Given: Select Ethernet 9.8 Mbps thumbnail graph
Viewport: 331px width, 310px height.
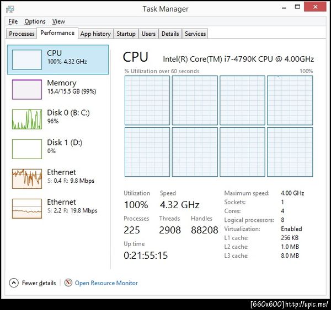Looking at the screenshot, I should pos(27,179).
